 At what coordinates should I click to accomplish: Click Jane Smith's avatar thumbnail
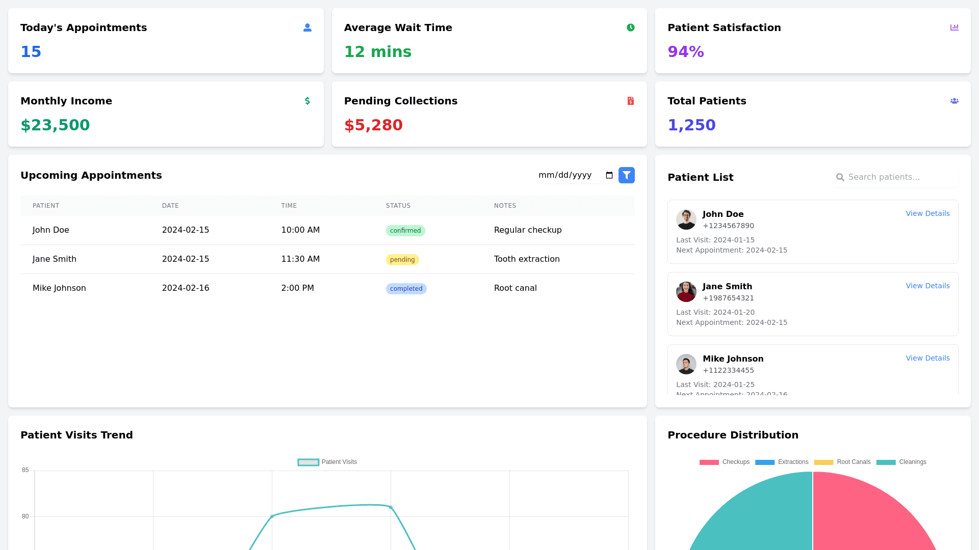[686, 292]
